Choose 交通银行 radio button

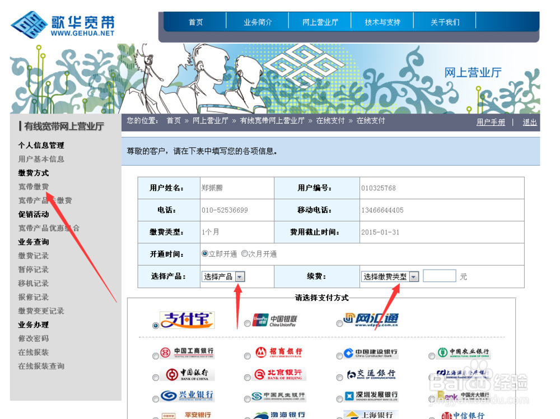pos(339,378)
